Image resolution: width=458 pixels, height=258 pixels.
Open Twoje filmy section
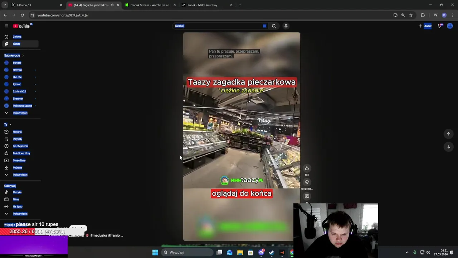coord(19,161)
